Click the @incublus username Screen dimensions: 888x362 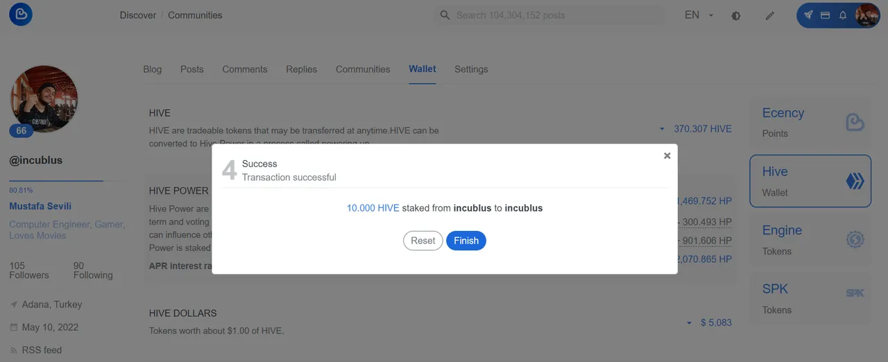(36, 160)
